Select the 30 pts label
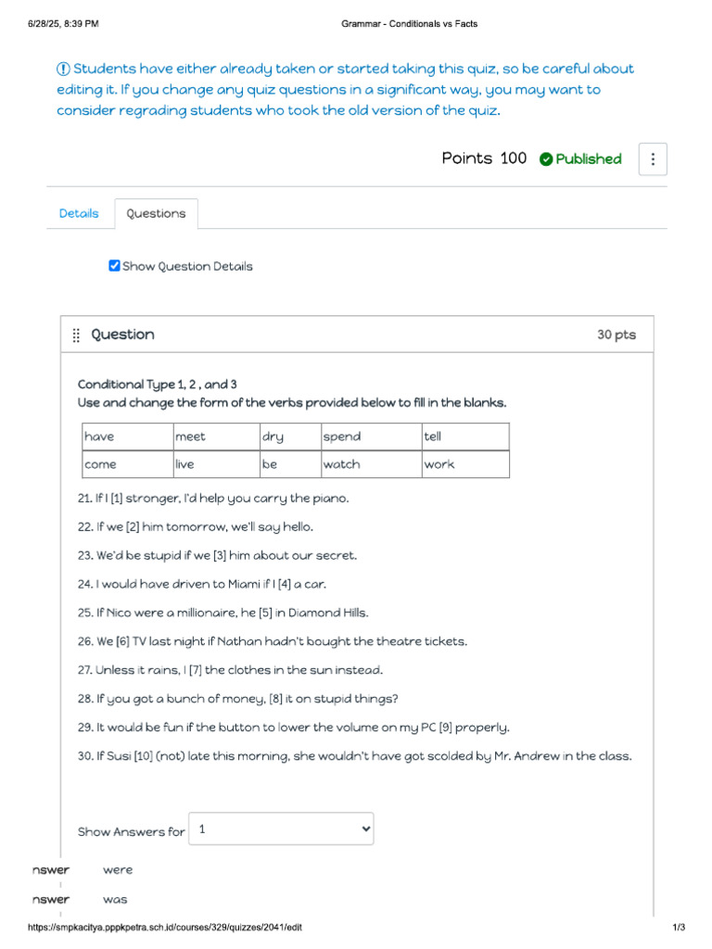The width and height of the screenshot is (712, 949). click(x=617, y=335)
